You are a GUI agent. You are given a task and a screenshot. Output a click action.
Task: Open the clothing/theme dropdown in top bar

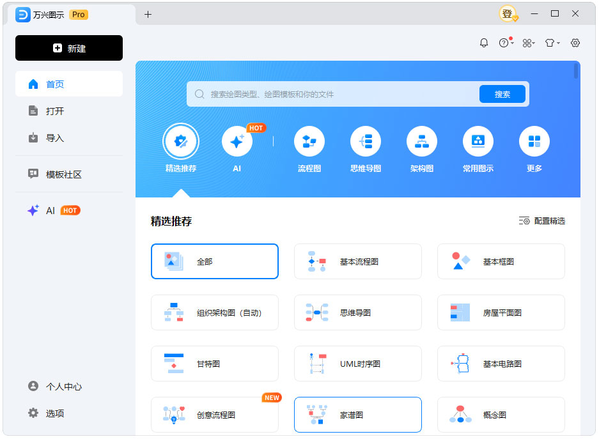tap(550, 43)
